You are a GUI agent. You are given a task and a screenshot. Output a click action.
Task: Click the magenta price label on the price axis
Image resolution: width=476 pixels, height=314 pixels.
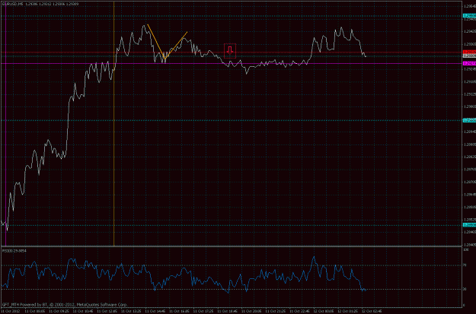[469, 63]
